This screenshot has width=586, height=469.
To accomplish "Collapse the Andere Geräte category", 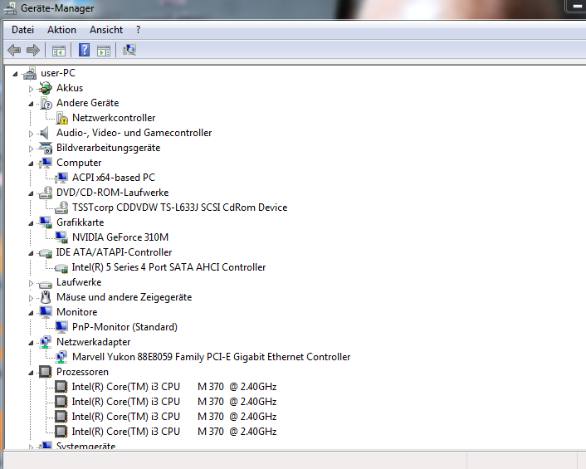I will [x=31, y=104].
